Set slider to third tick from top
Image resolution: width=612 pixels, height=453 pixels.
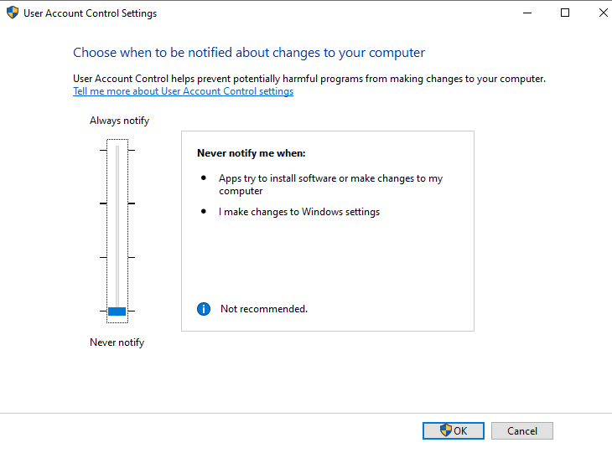click(117, 257)
